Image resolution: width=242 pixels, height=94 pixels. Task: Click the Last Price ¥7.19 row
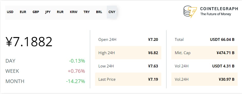pos(128,79)
